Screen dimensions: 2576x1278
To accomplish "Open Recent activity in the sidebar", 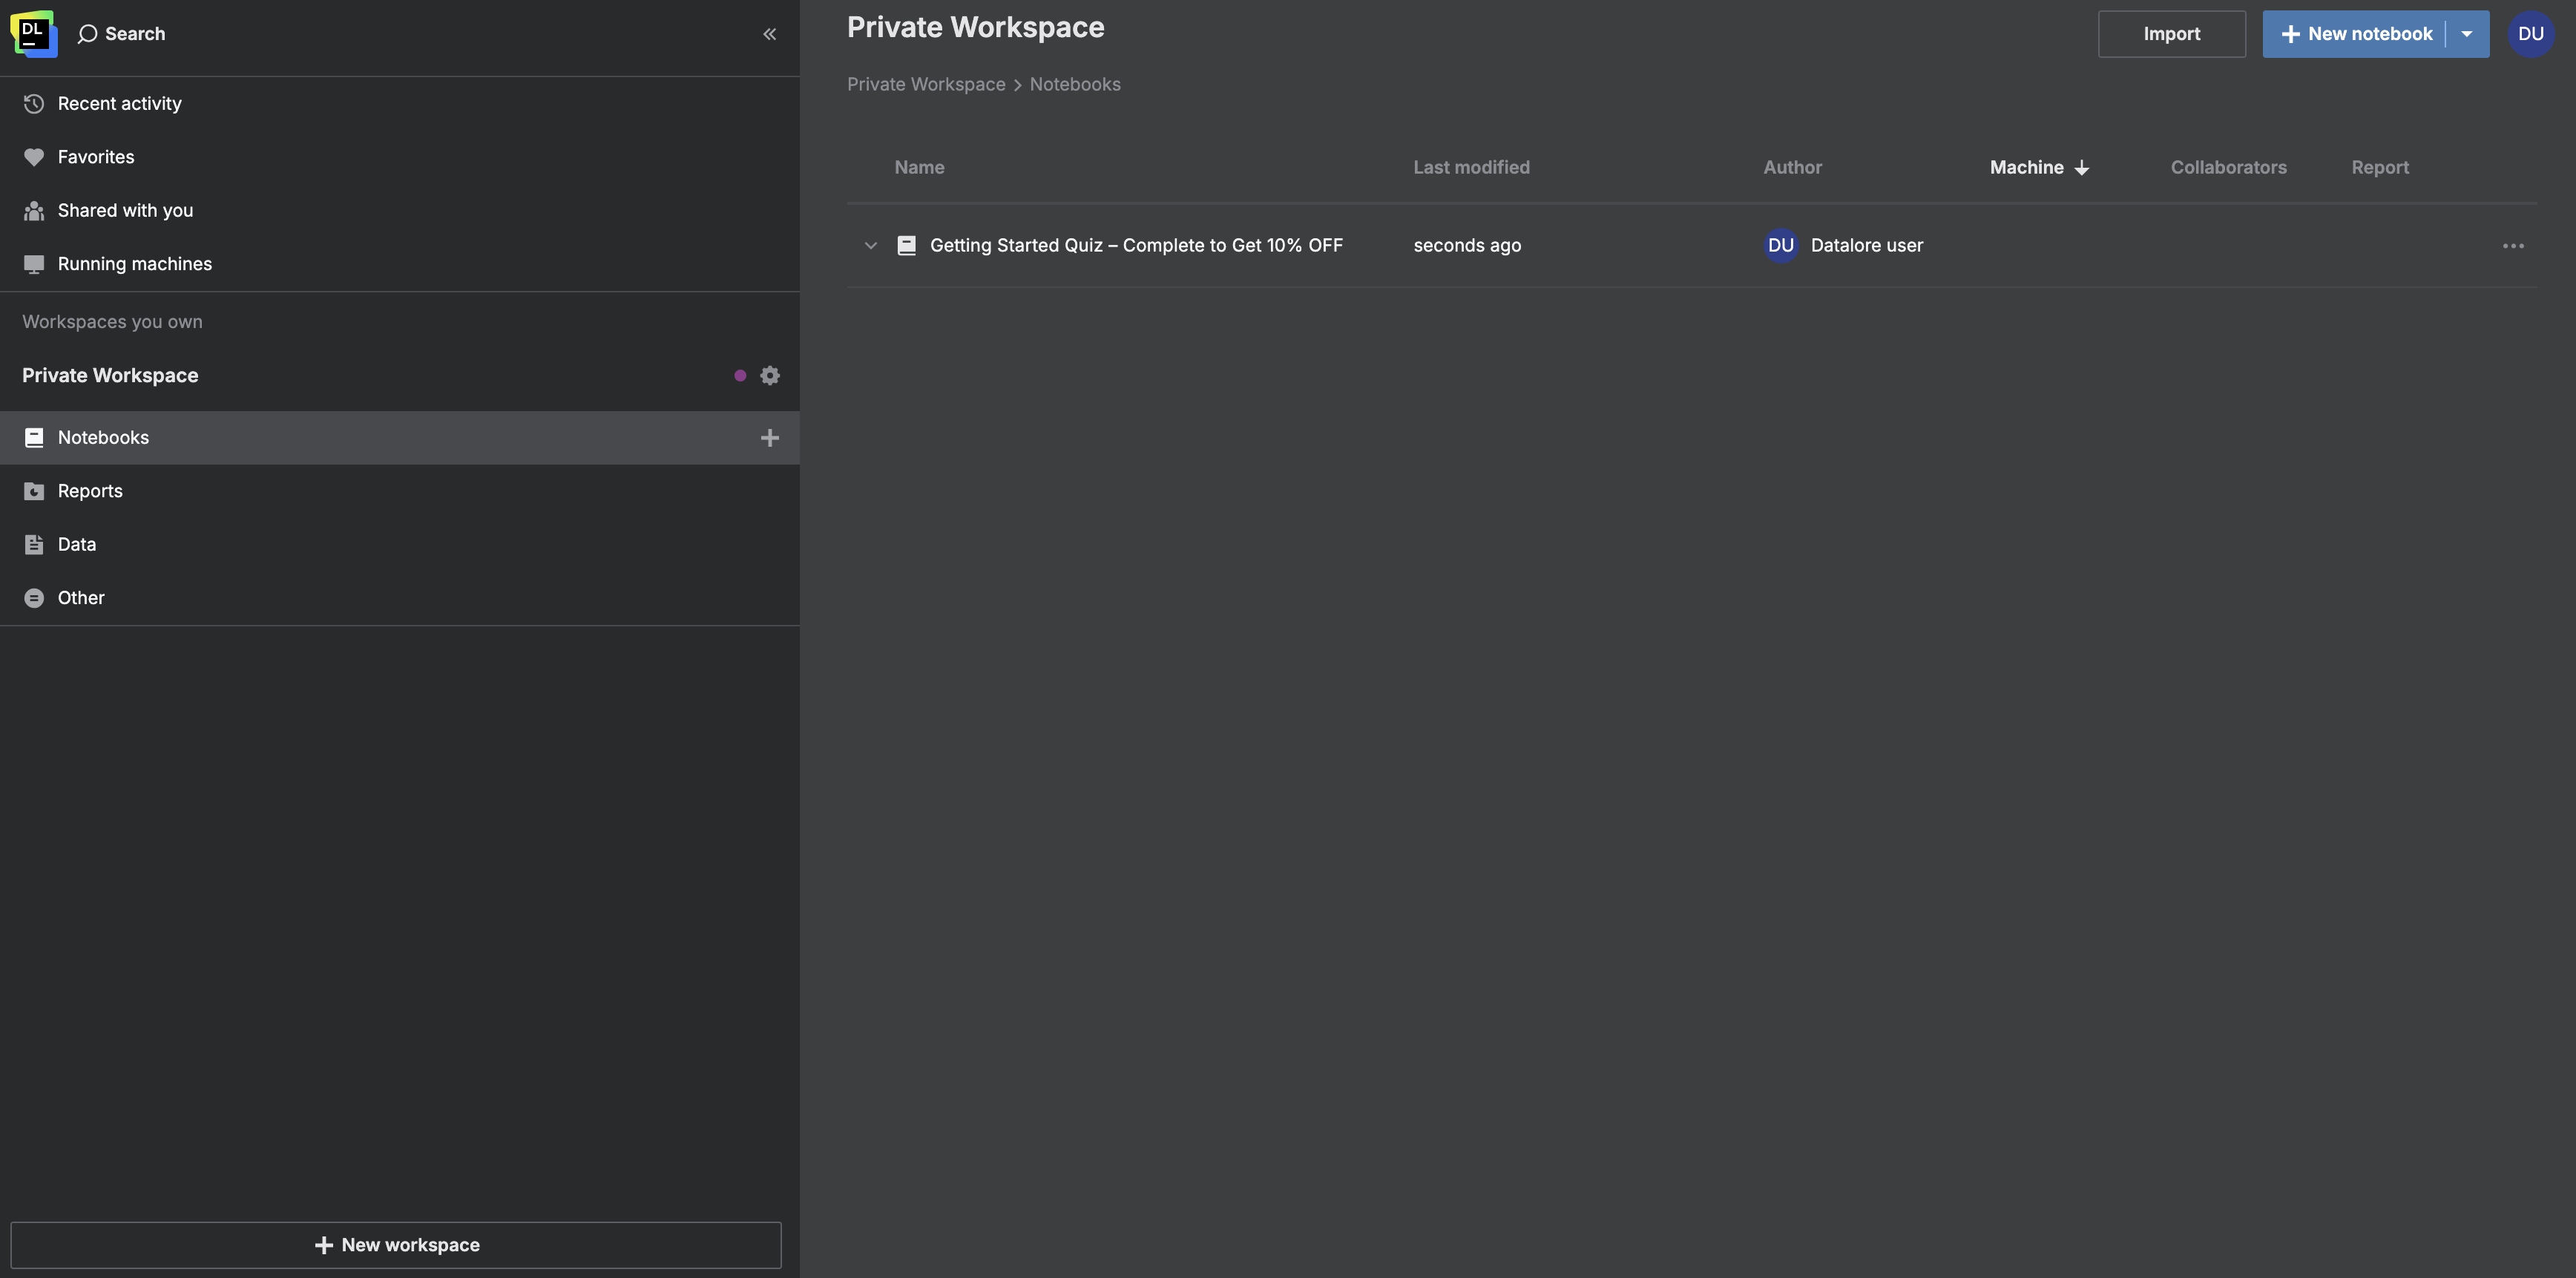I will tap(119, 104).
